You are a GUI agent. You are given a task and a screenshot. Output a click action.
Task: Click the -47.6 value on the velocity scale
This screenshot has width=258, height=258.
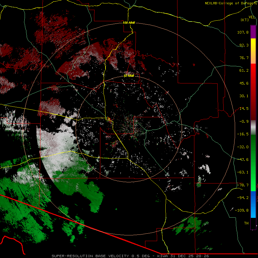(x=243, y=160)
